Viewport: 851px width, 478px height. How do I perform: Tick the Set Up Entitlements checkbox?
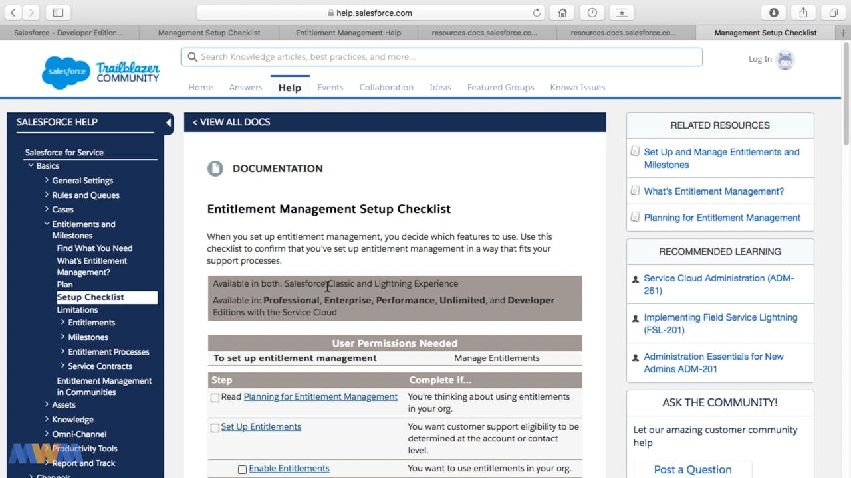215,428
